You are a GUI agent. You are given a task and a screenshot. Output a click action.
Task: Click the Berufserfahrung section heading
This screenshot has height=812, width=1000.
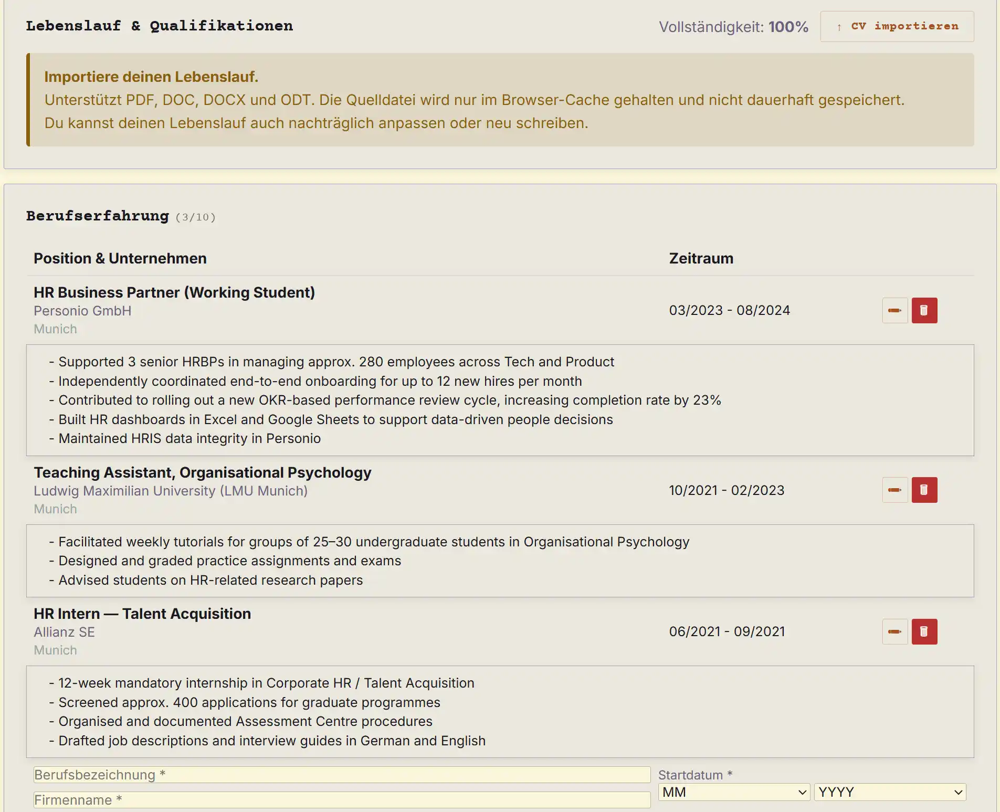click(98, 216)
